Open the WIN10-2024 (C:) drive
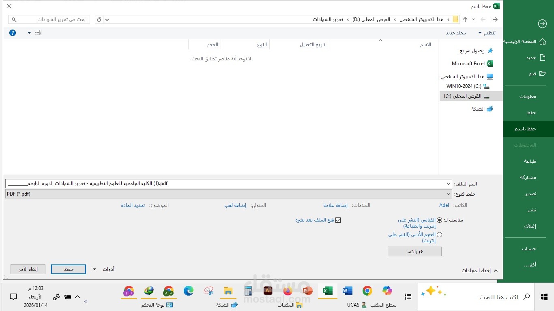 468,86
